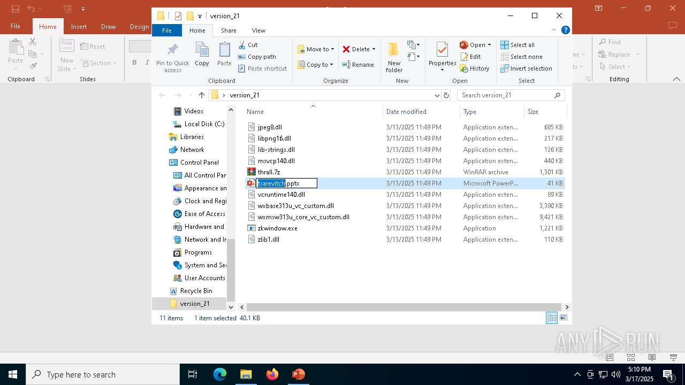Click horizontal scrollbar in file list
This screenshot has height=385, width=685.
[404, 307]
